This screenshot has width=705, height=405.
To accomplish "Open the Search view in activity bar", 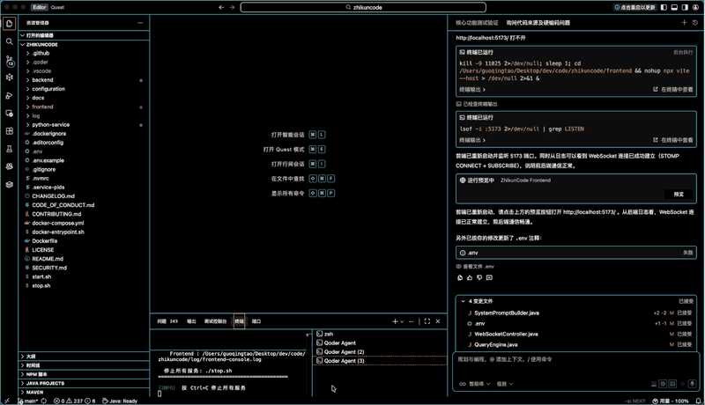I will (x=10, y=41).
